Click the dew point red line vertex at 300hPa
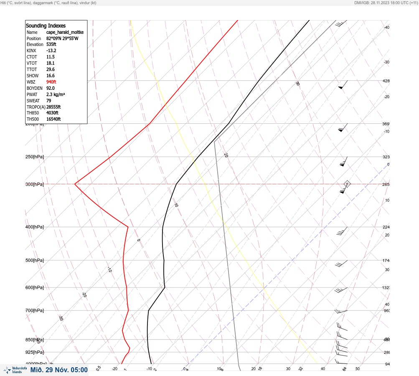The image size is (419, 376). 75,184
